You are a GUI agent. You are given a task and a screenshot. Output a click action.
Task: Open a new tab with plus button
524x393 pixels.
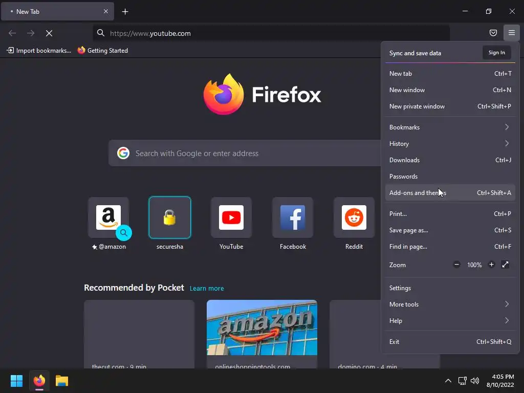pos(125,12)
